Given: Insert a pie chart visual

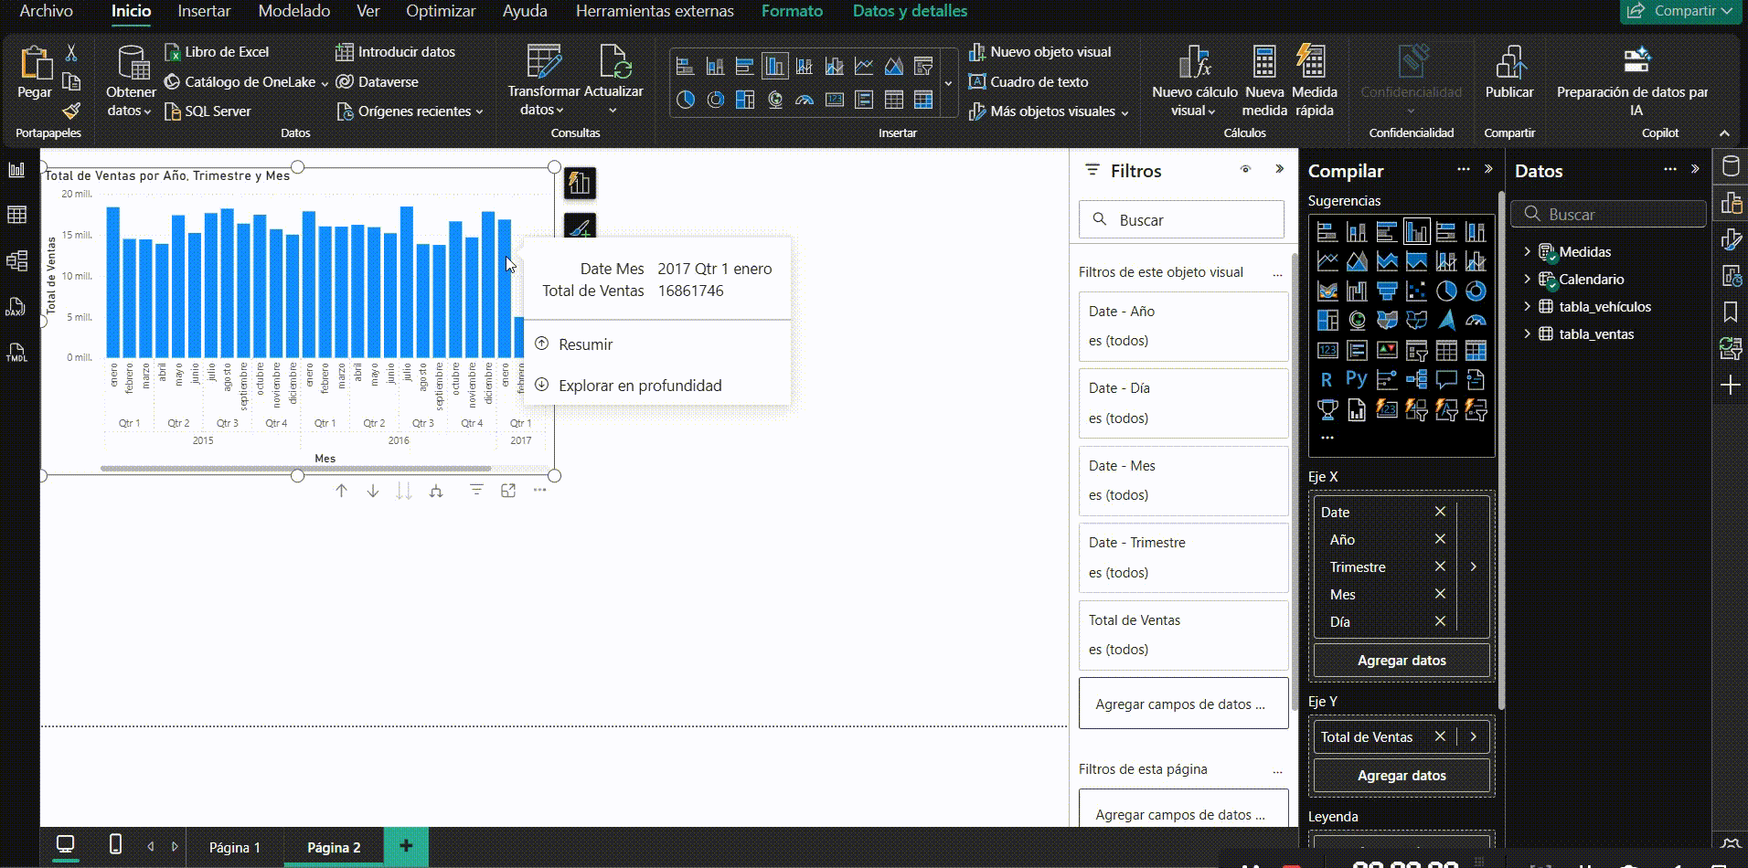Looking at the screenshot, I should coord(687,101).
